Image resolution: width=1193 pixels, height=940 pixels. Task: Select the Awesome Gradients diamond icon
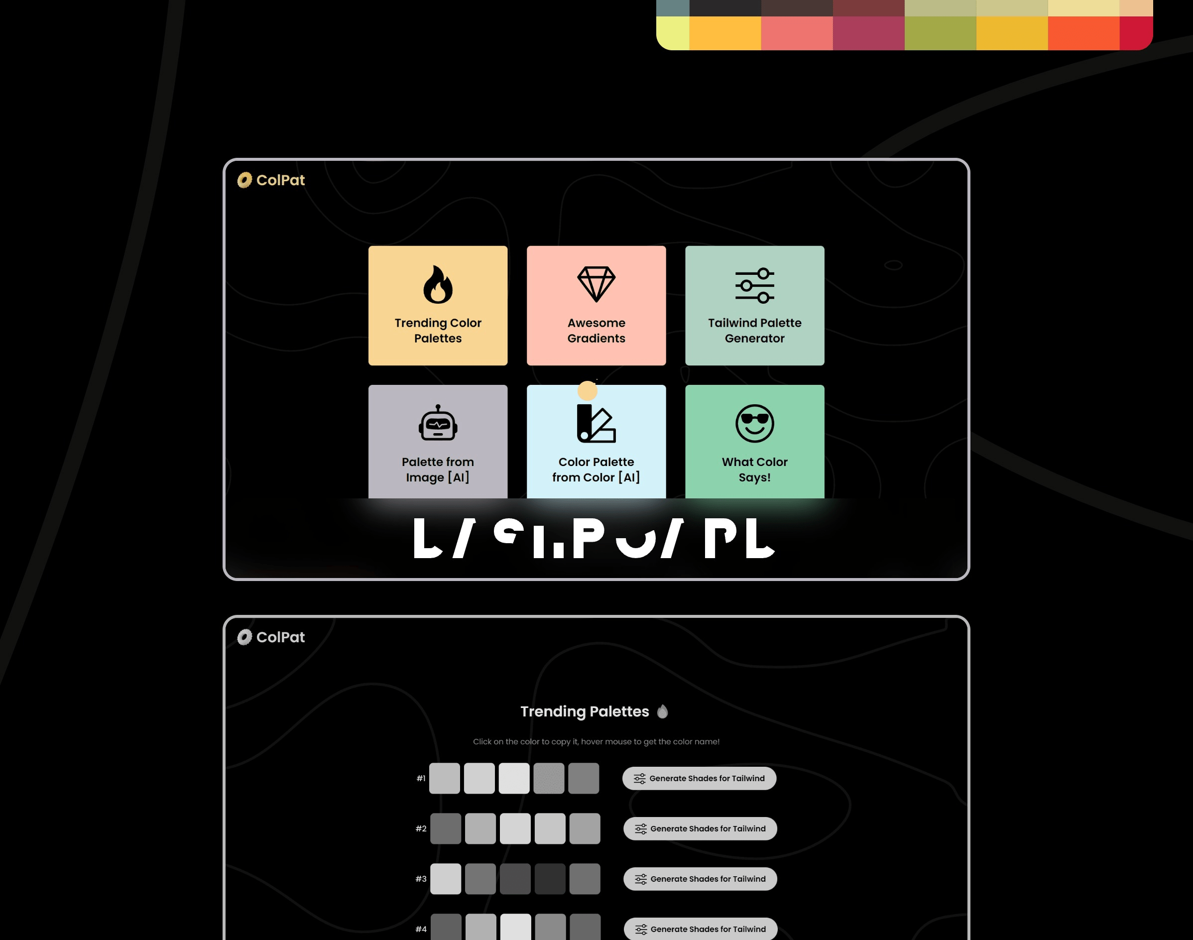596,284
